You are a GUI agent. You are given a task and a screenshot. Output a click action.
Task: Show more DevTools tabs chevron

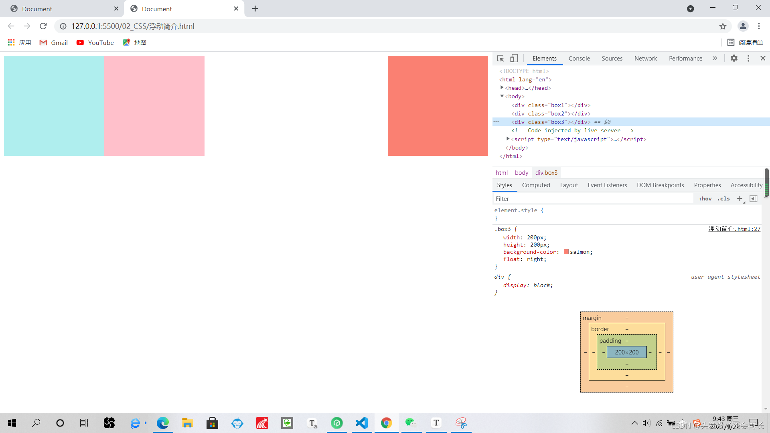(715, 59)
